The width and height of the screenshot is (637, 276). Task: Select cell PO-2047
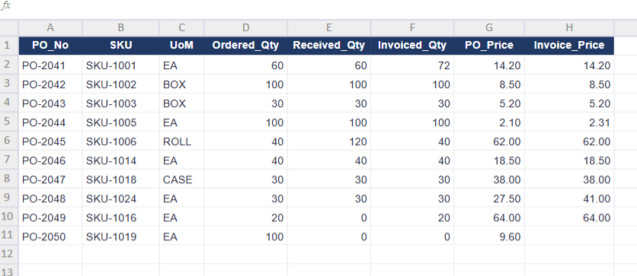click(x=50, y=179)
